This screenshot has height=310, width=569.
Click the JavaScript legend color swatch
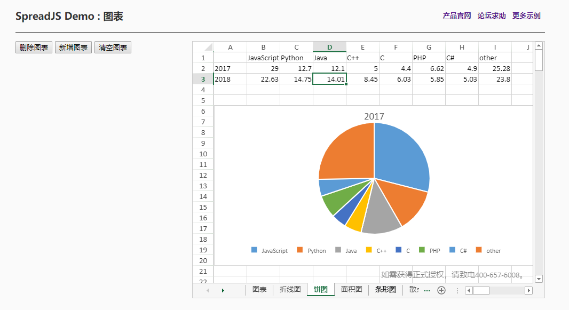point(254,250)
